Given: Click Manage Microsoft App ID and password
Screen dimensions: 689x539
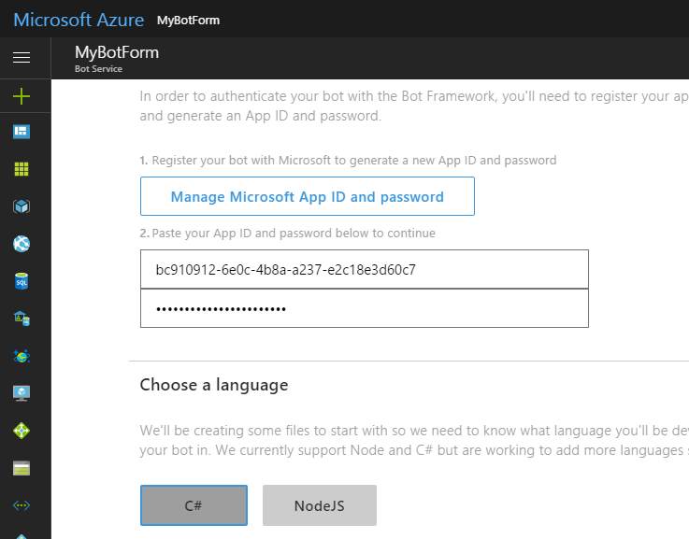Looking at the screenshot, I should (x=307, y=196).
